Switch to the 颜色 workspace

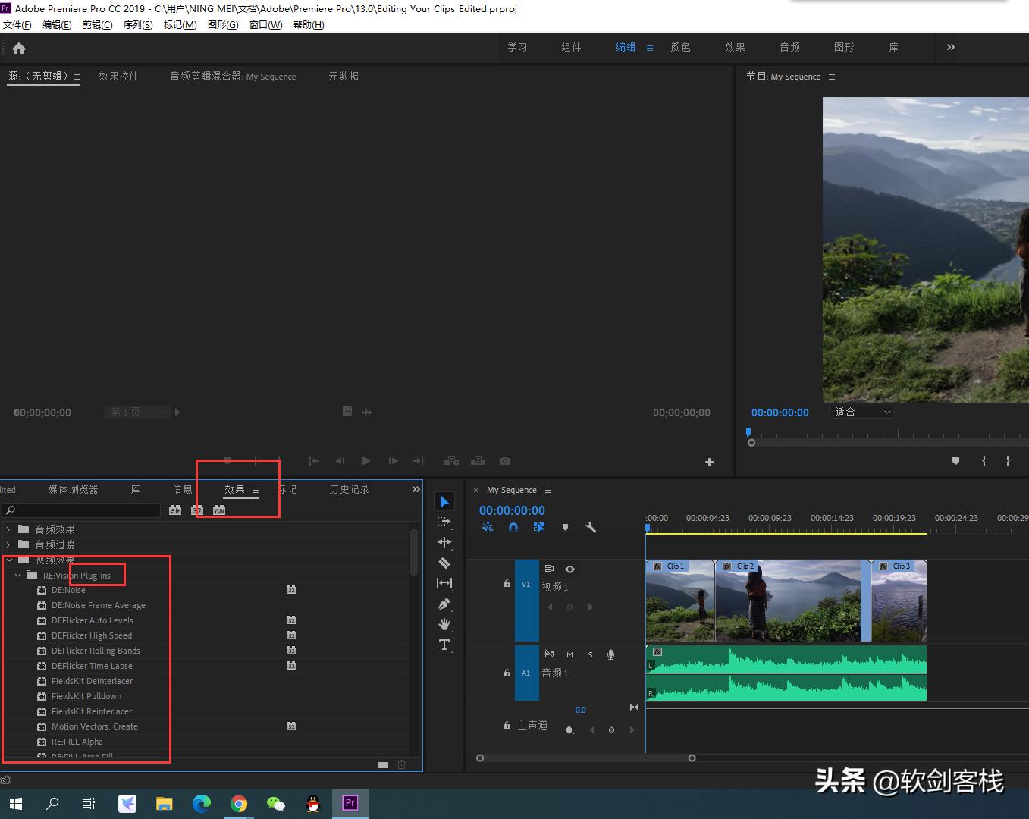680,47
